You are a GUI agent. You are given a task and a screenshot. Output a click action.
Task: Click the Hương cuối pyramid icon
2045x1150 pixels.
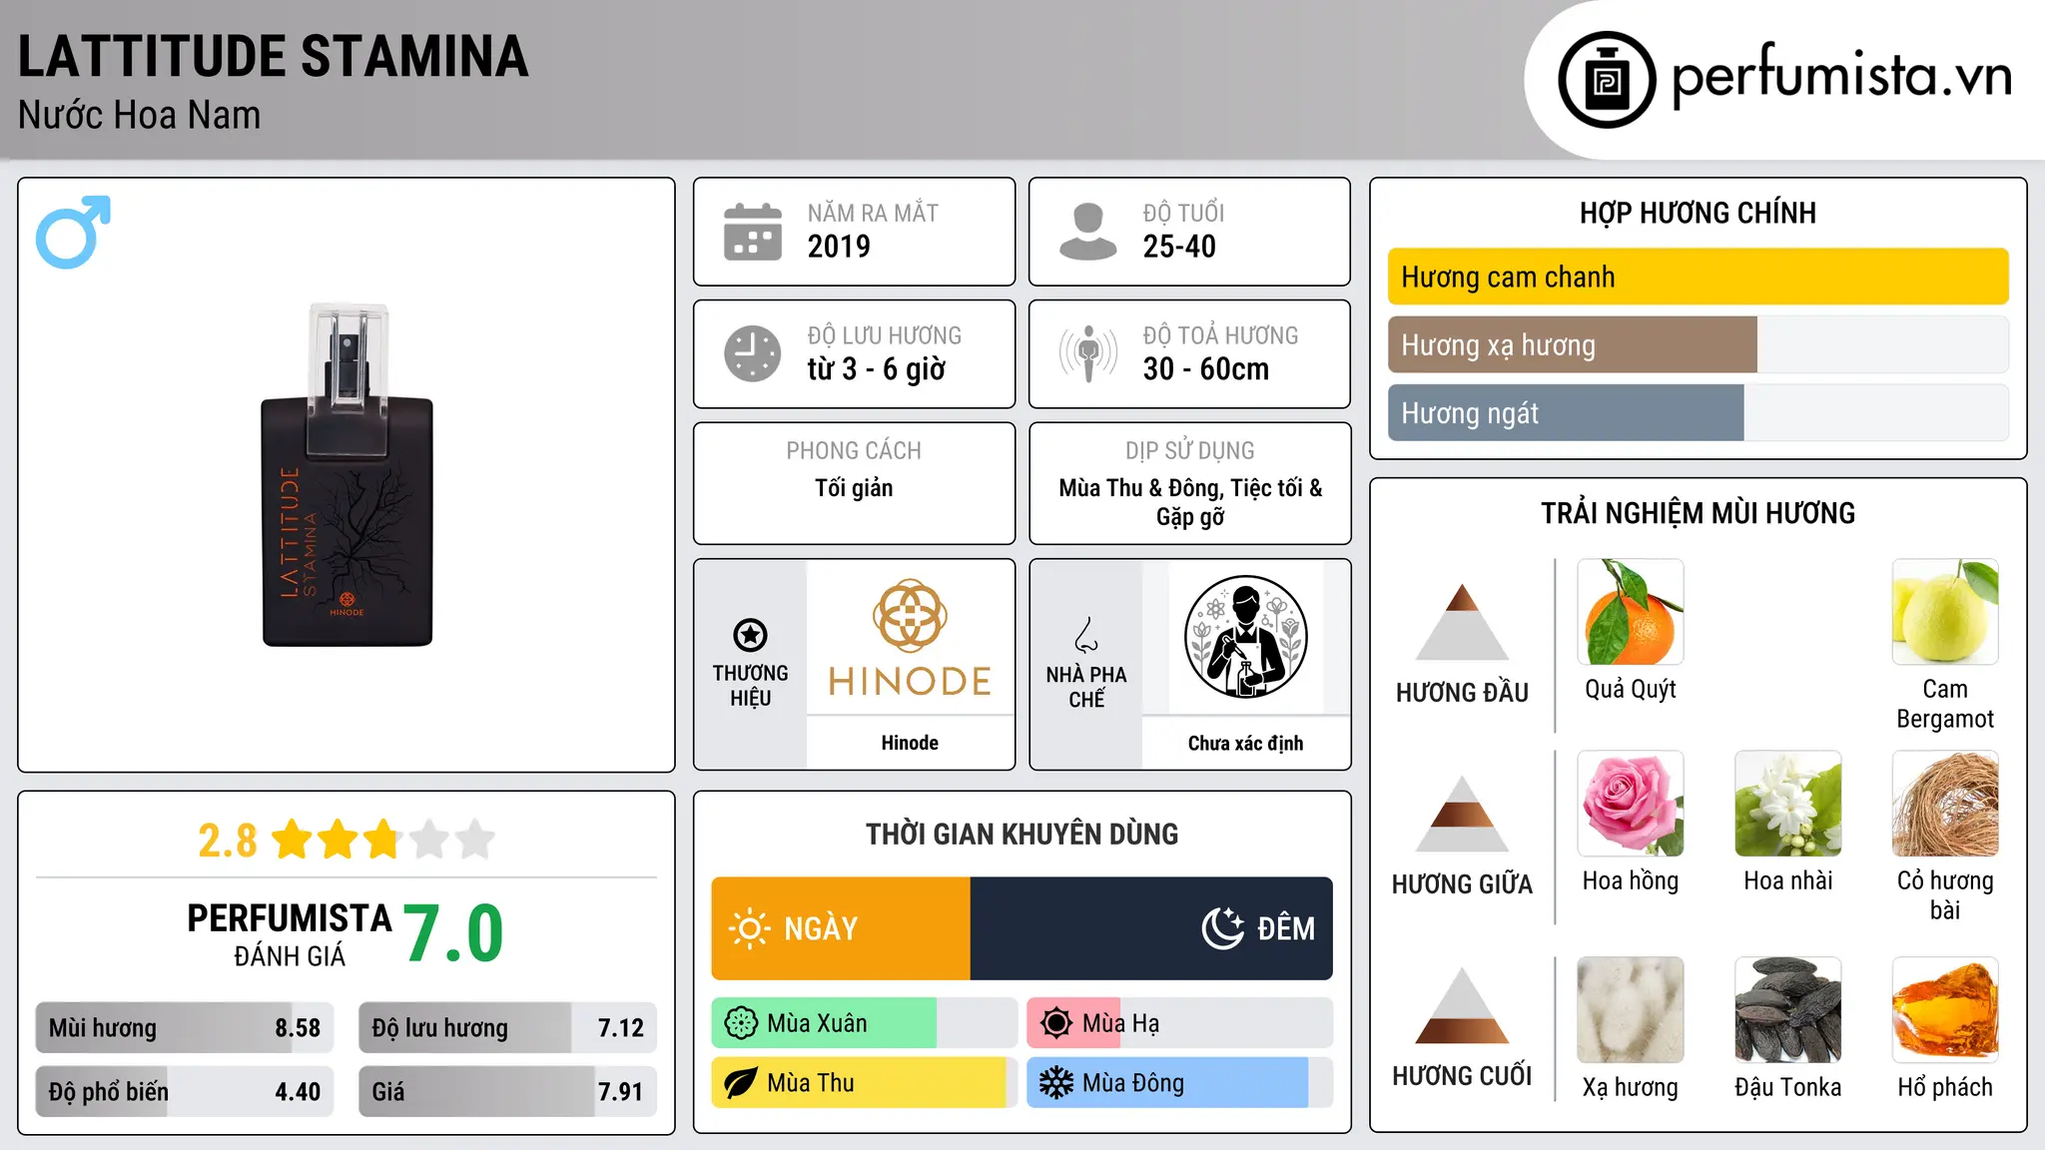pos(1462,1005)
